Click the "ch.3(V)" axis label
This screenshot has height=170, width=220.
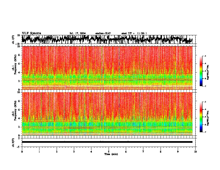click(x=13, y=142)
